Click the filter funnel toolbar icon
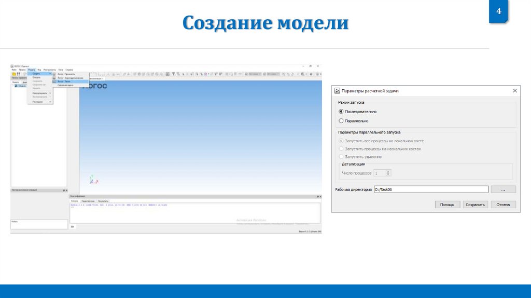 [174, 74]
